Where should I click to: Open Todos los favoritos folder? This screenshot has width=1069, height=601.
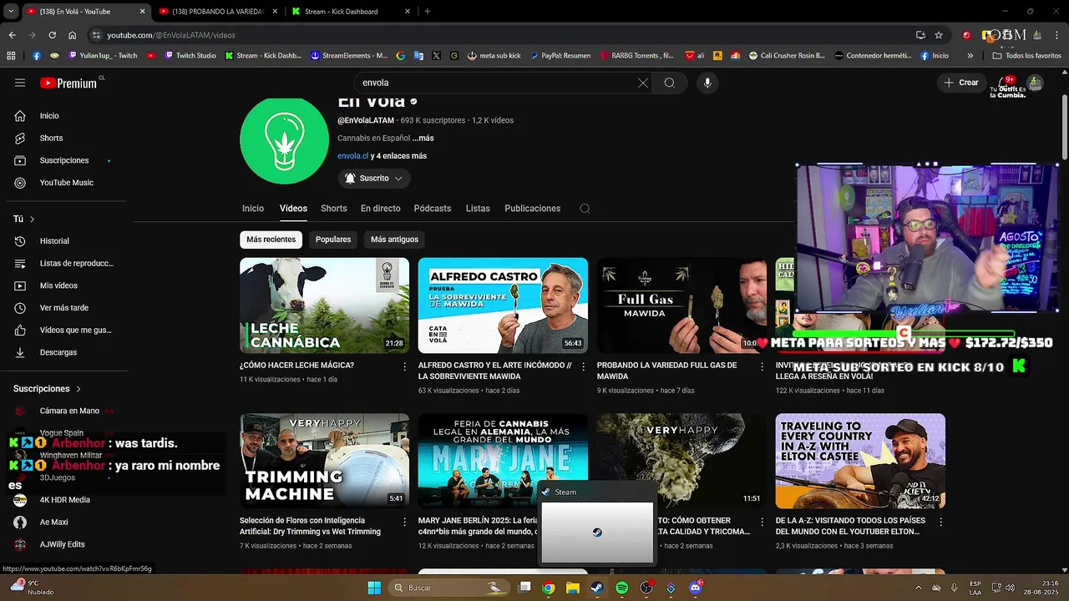pyautogui.click(x=1027, y=56)
